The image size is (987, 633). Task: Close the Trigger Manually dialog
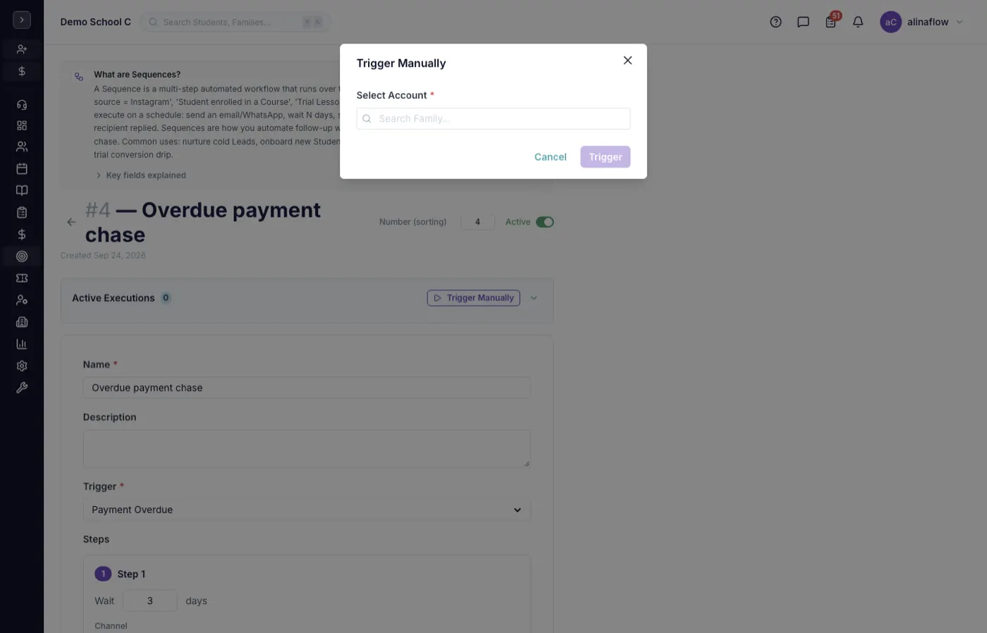(x=627, y=61)
